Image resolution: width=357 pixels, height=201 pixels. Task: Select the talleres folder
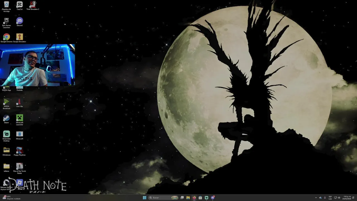pyautogui.click(x=6, y=168)
